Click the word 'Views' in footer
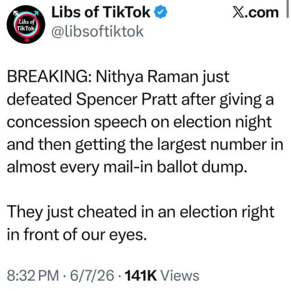The image size is (291, 291). click(180, 275)
